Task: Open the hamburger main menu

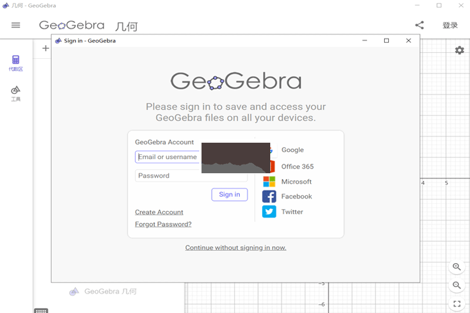Action: pos(16,25)
